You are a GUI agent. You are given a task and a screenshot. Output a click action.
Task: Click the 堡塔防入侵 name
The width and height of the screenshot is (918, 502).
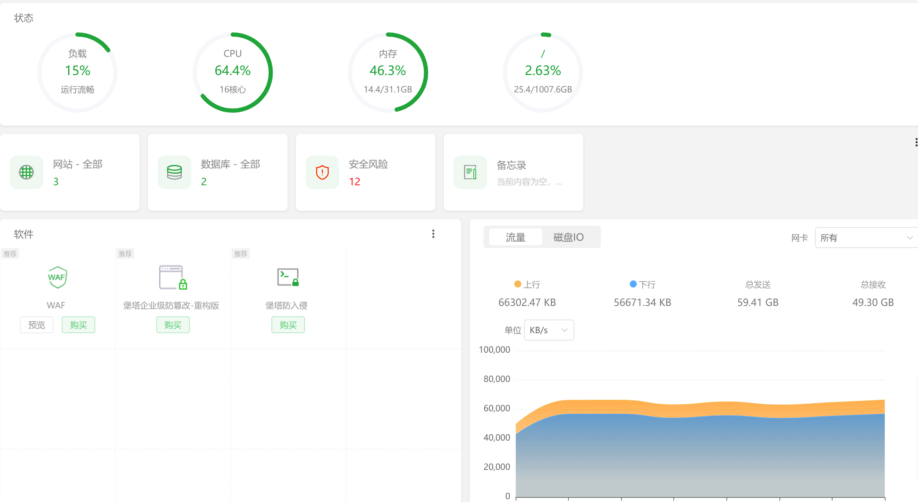click(286, 305)
